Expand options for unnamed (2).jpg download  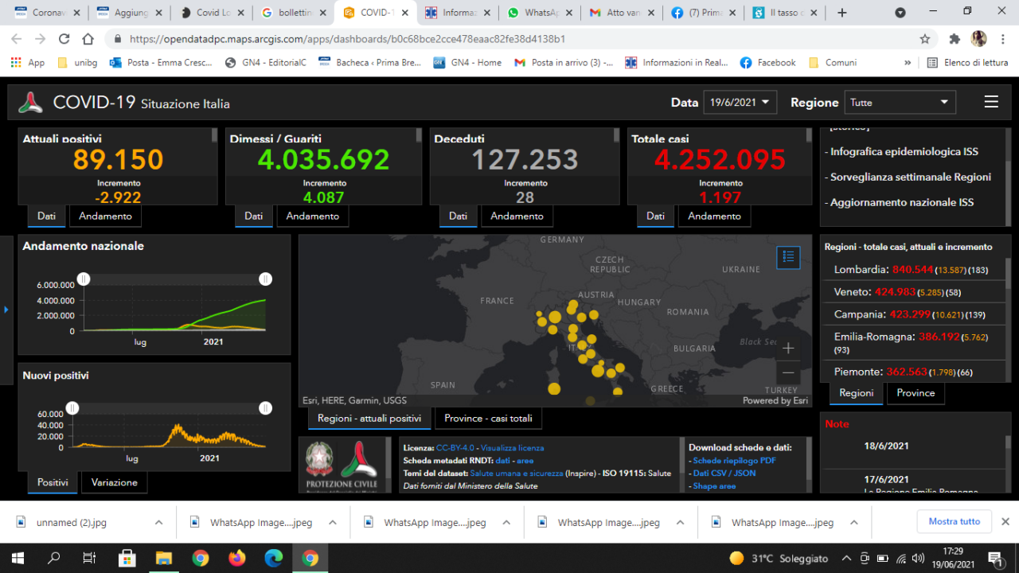[158, 522]
